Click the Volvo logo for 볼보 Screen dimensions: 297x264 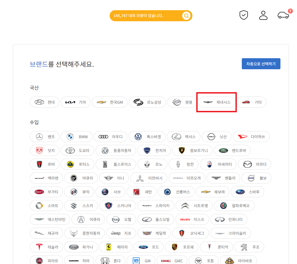(251, 178)
